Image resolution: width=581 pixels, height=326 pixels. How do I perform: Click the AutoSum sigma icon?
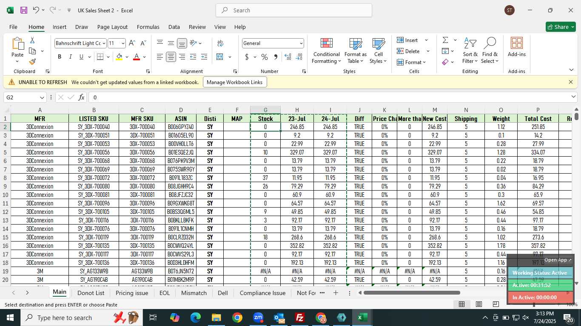point(445,40)
